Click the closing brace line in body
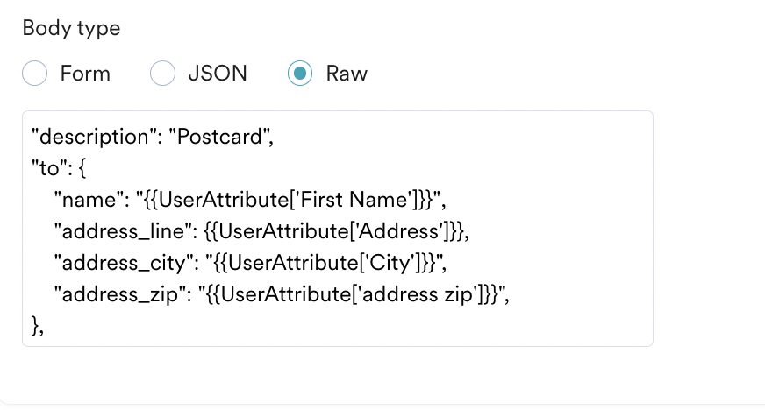This screenshot has height=410, width=765. [38, 326]
